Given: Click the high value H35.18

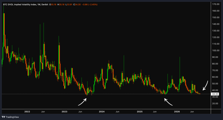Looking at the screenshot, I should click(61, 5).
